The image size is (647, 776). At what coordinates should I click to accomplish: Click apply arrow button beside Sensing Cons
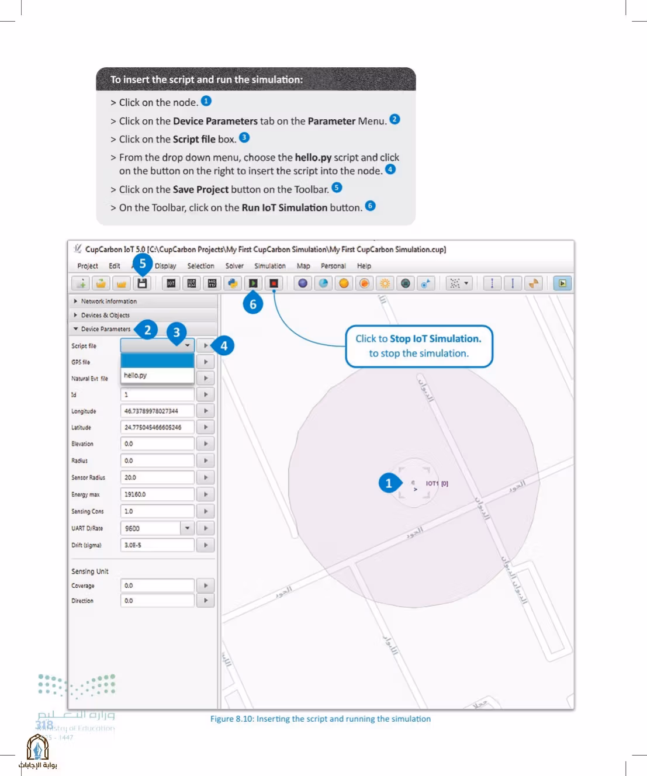206,511
